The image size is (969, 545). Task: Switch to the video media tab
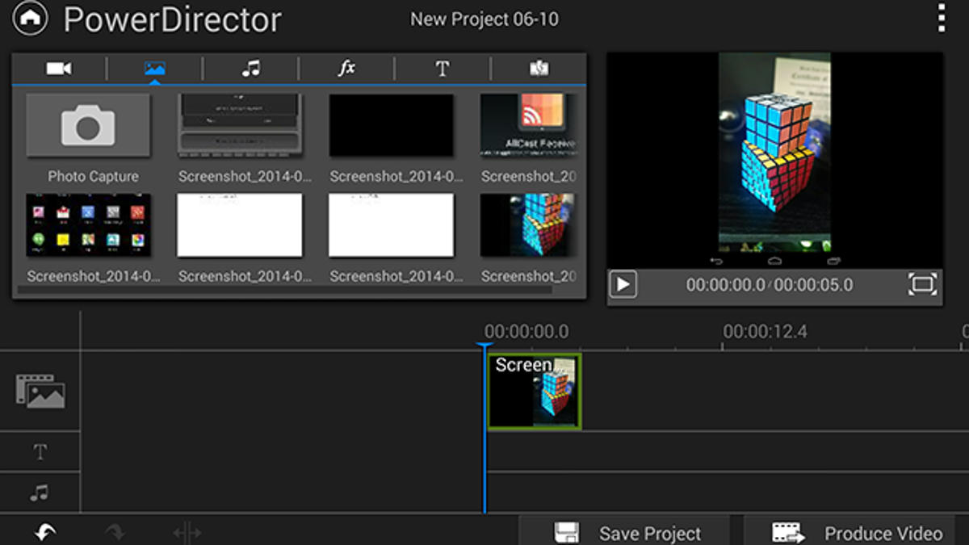pyautogui.click(x=59, y=69)
